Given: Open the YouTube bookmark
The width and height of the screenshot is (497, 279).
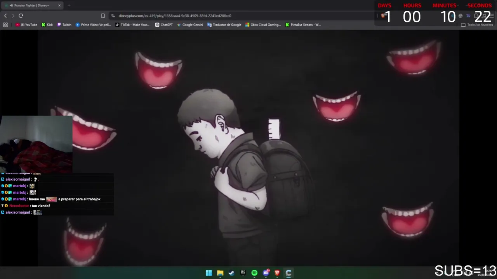Looking at the screenshot, I should pyautogui.click(x=26, y=25).
